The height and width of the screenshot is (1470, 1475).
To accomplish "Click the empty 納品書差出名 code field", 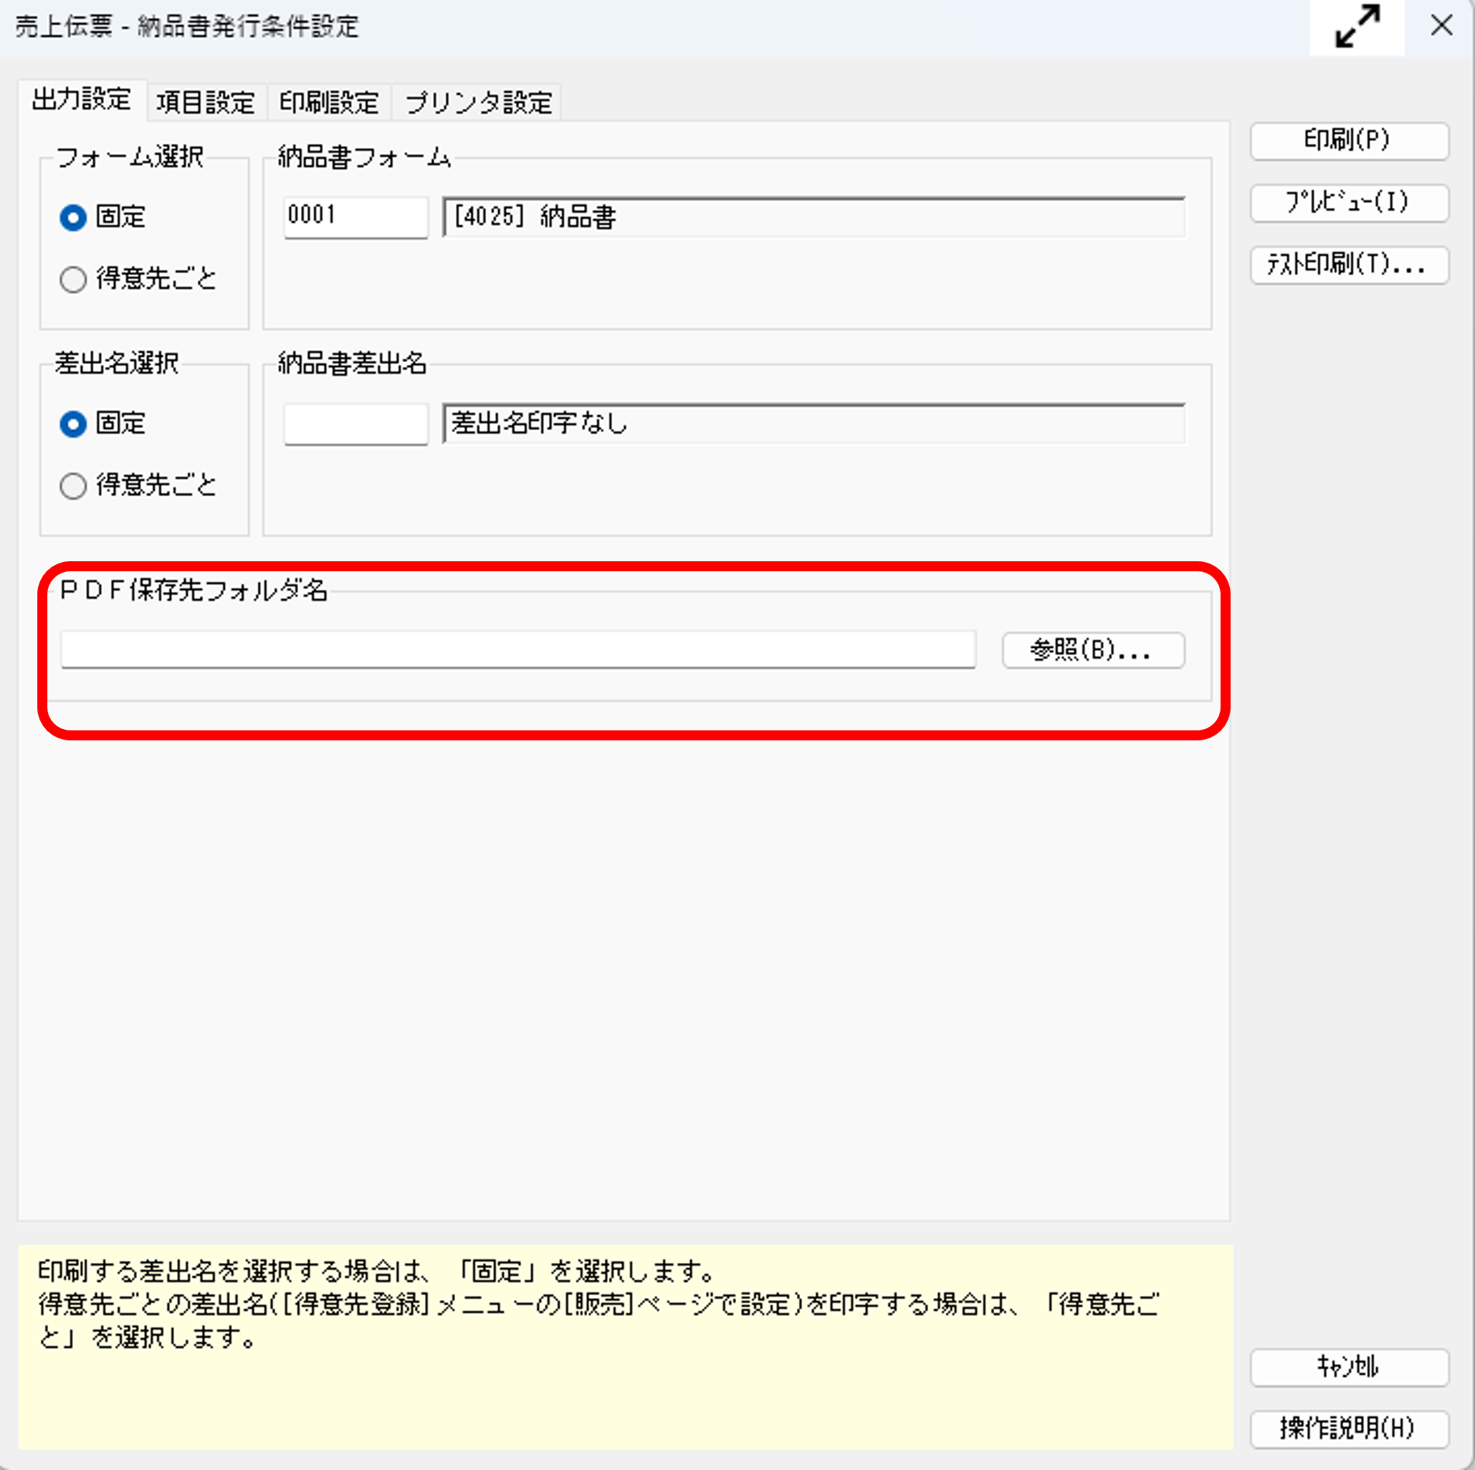I will pyautogui.click(x=355, y=424).
